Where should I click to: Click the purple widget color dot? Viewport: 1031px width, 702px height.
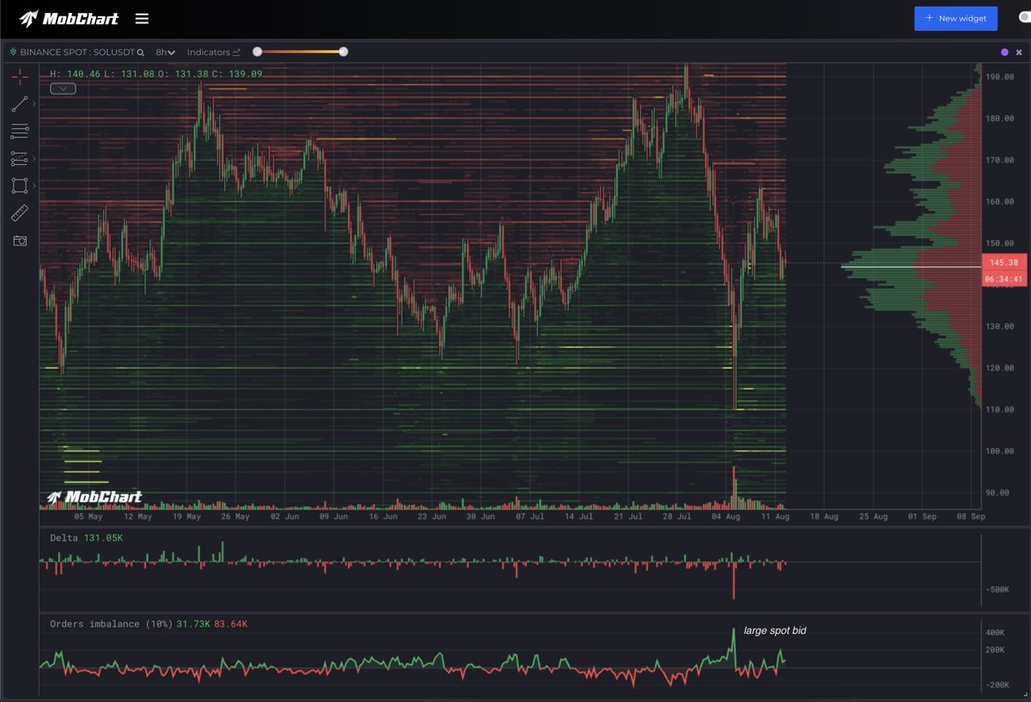pos(1004,52)
